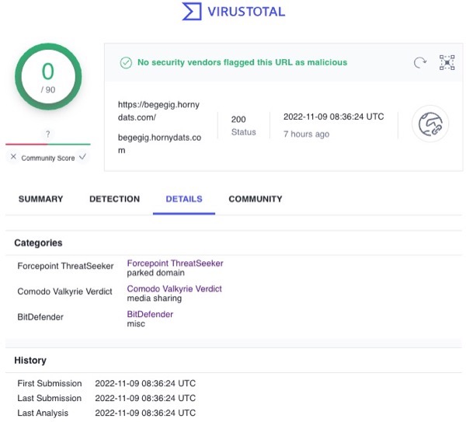This screenshot has height=422, width=466.
Task: Switch to the SUMMARY tab
Action: pyautogui.click(x=40, y=199)
